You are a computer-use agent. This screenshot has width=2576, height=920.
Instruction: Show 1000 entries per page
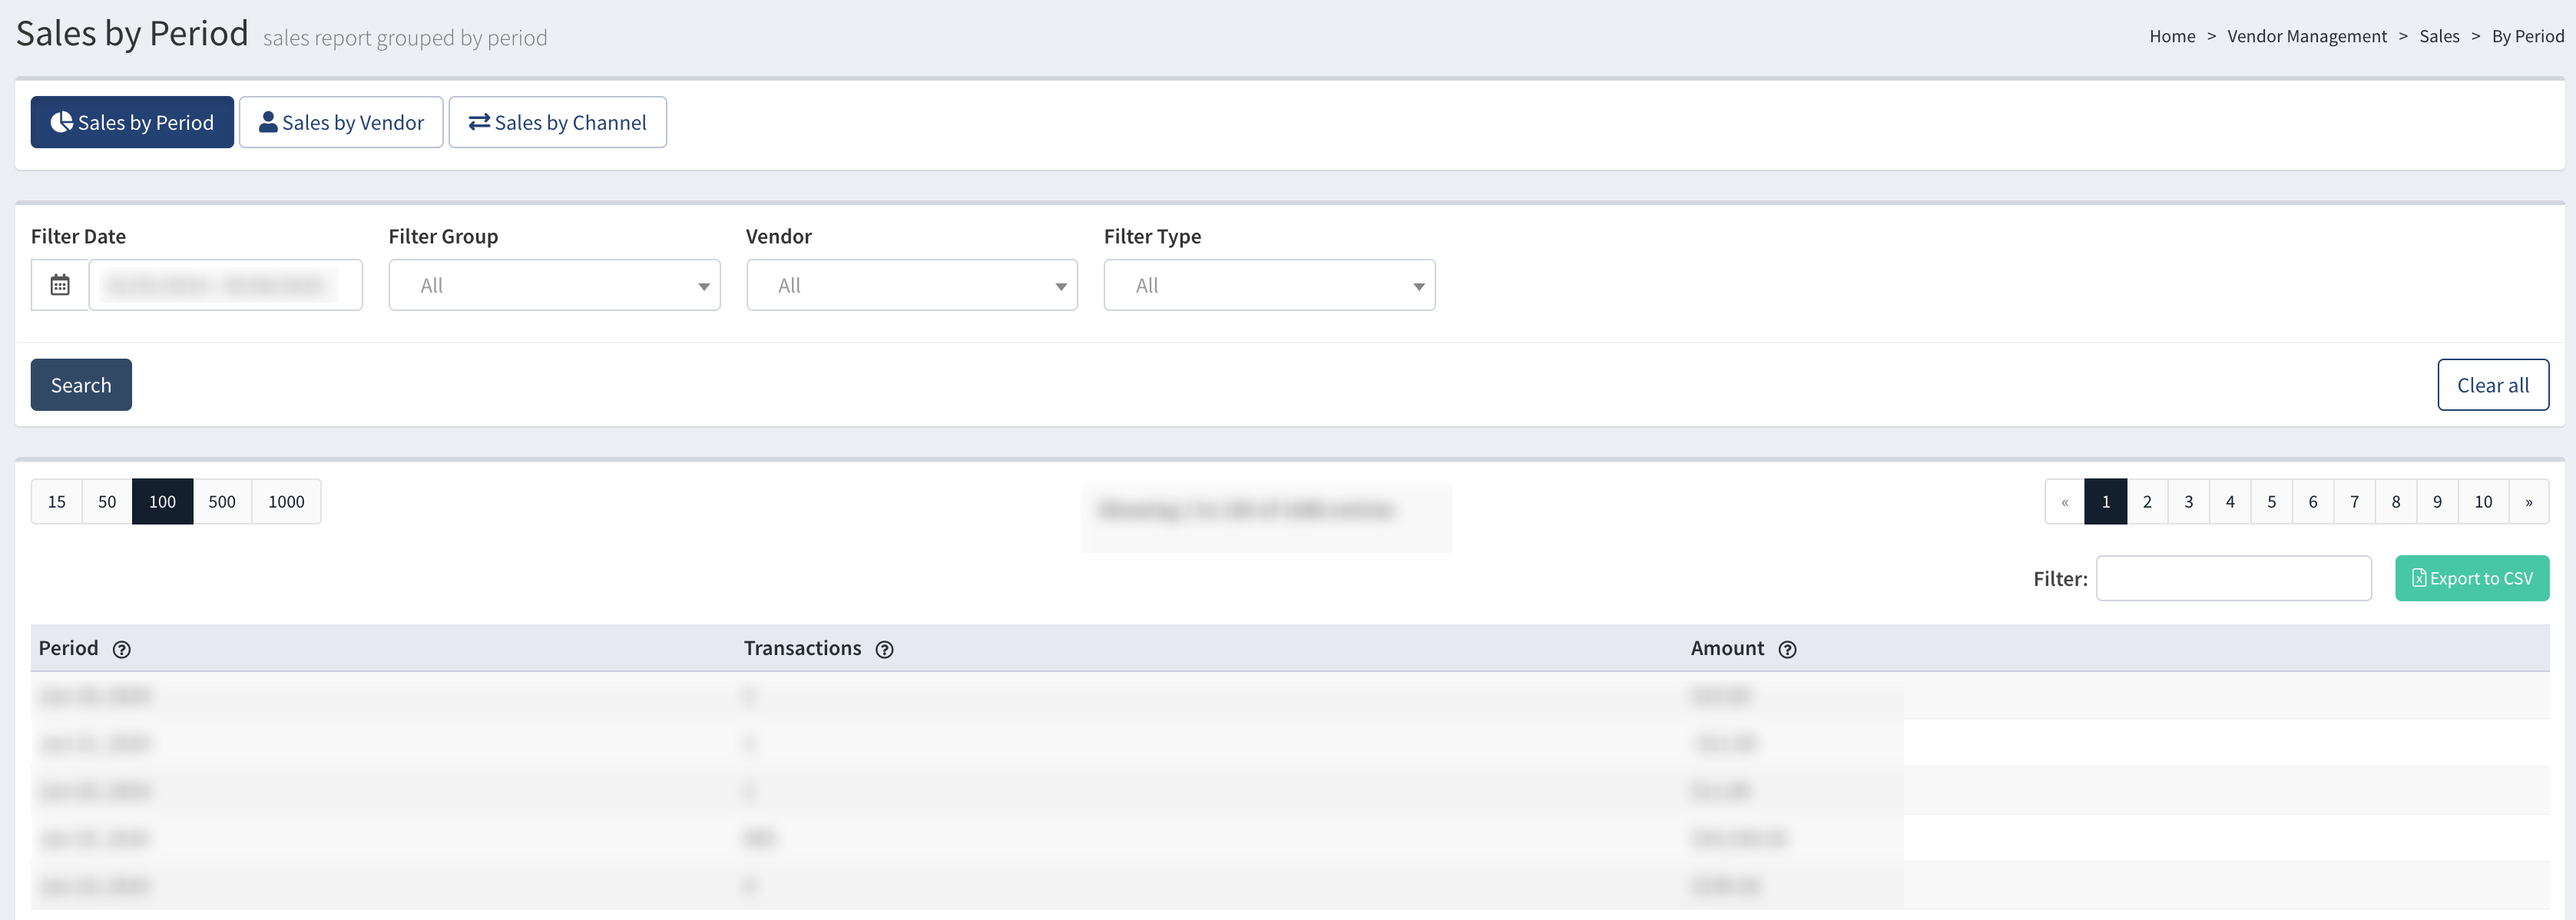[x=286, y=502]
